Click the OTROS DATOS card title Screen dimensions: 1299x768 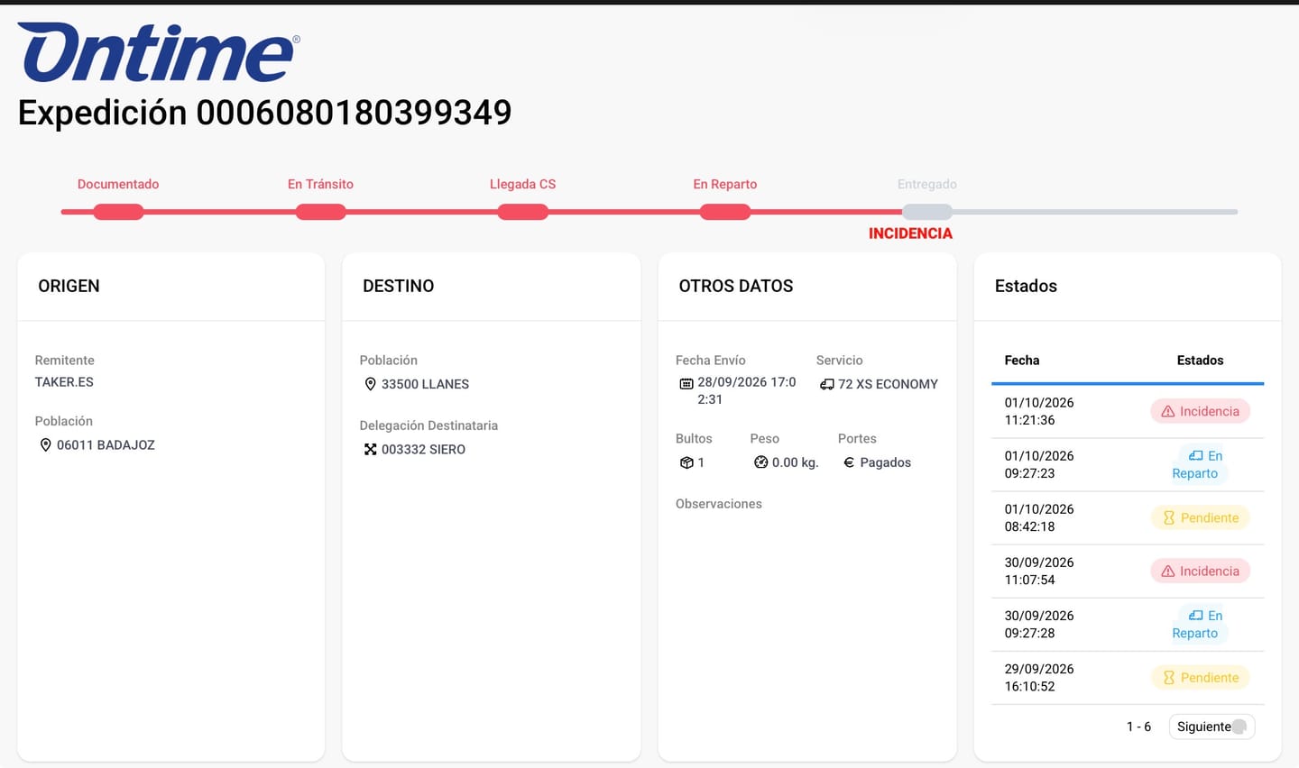pos(736,286)
